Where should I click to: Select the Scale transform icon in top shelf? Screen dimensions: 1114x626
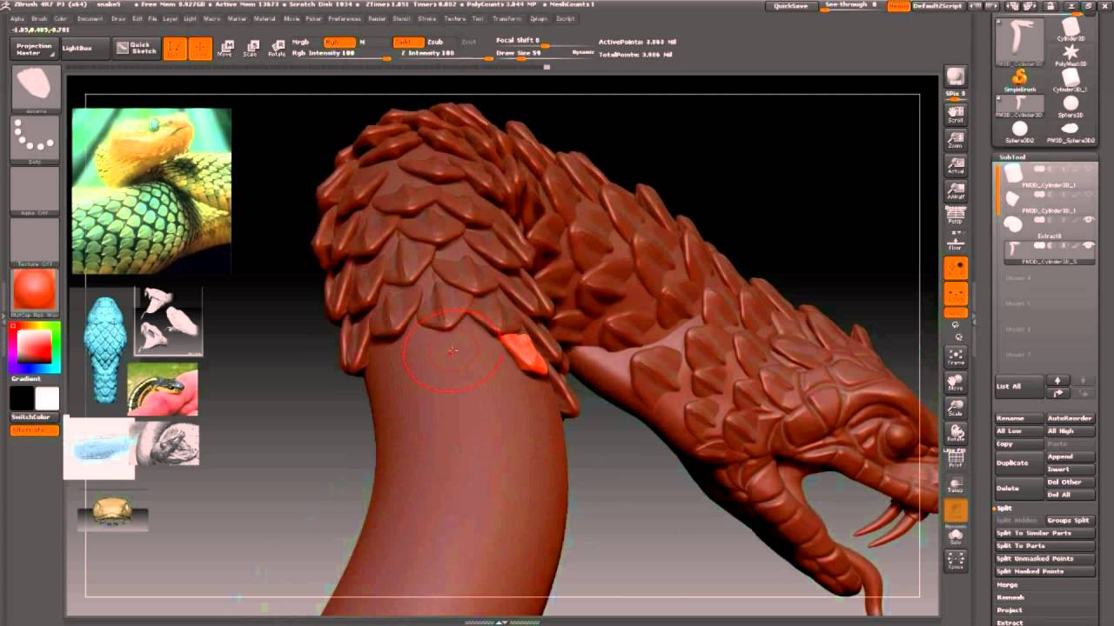point(251,49)
